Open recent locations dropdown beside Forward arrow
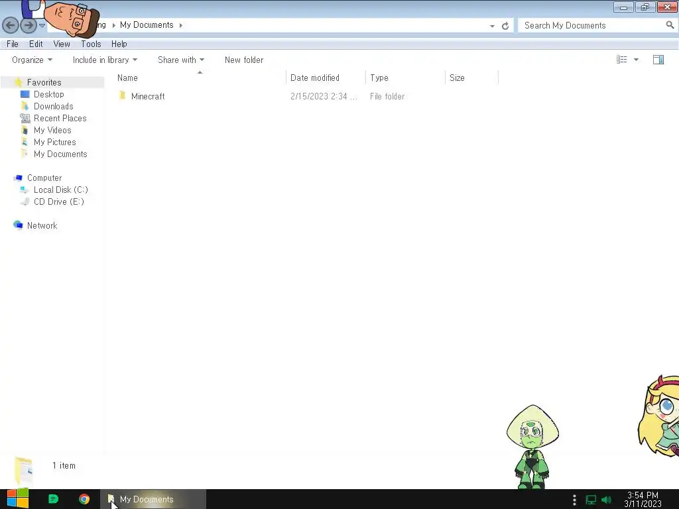 pyautogui.click(x=42, y=26)
